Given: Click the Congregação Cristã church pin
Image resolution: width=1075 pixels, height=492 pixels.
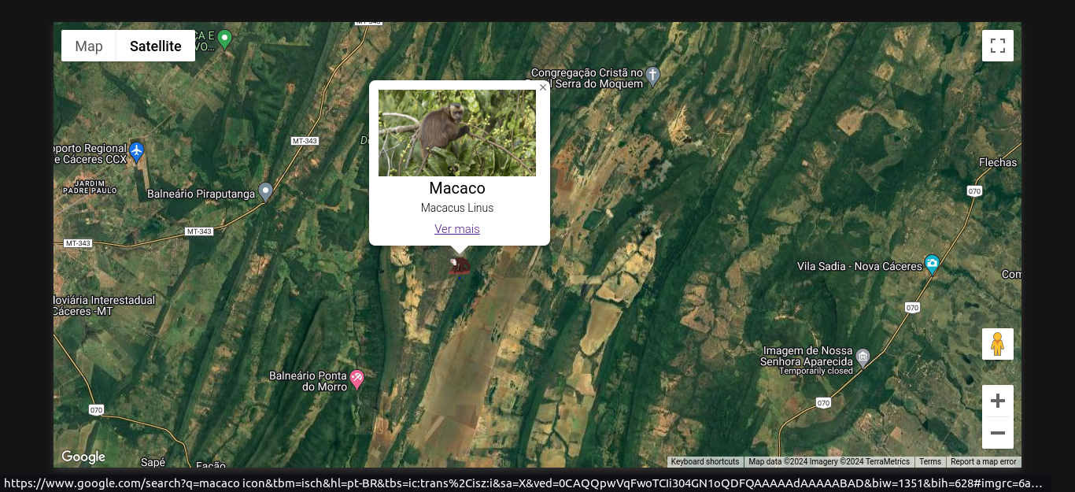Looking at the screenshot, I should point(652,76).
